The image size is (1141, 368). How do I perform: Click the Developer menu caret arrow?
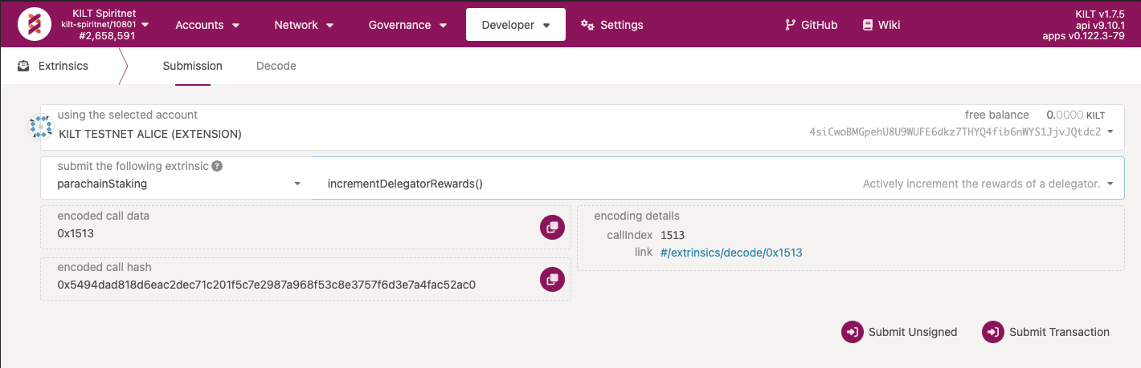pos(546,26)
